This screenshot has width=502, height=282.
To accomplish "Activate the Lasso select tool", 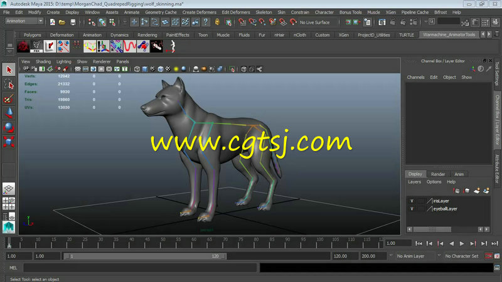I will (9, 85).
